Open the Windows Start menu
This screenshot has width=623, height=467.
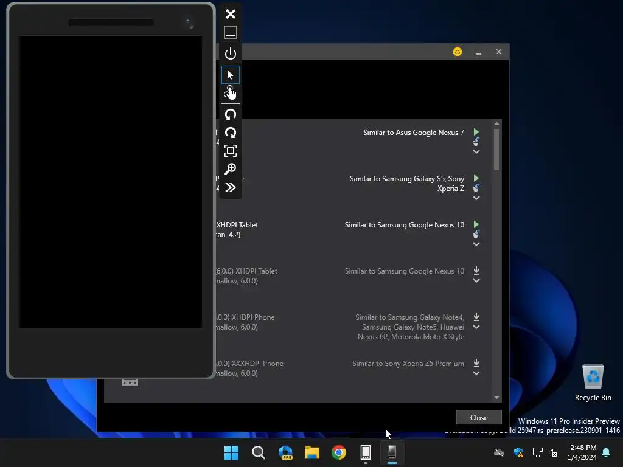tap(231, 452)
